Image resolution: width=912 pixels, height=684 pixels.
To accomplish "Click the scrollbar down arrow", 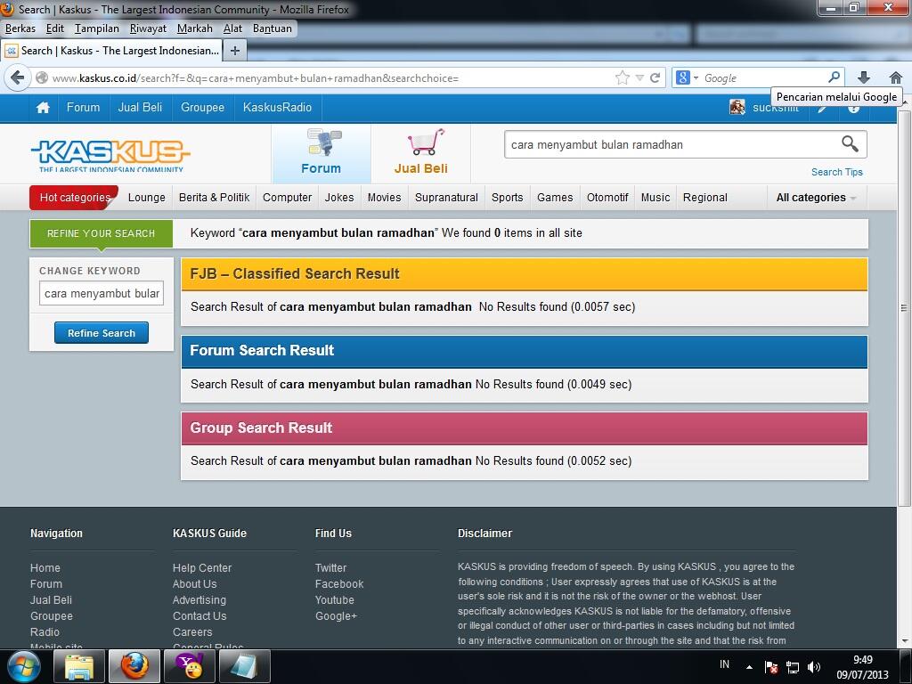I will [904, 641].
